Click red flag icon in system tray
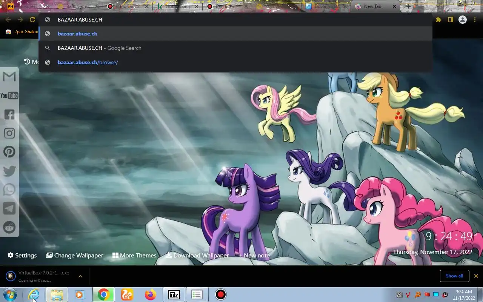 pos(427,294)
